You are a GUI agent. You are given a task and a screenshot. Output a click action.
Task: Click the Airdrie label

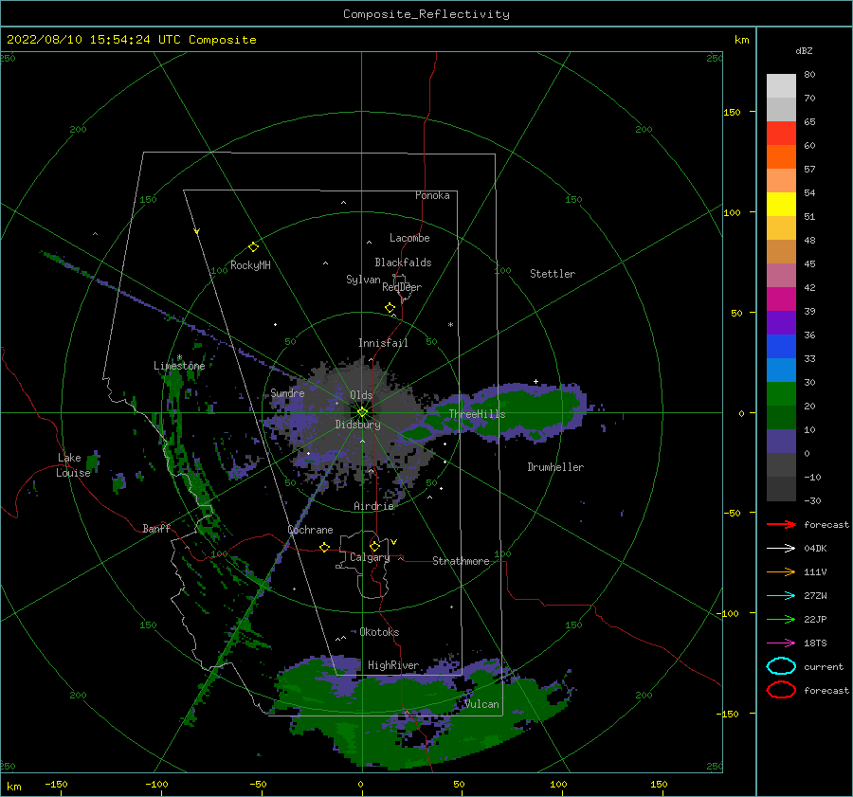(x=373, y=506)
